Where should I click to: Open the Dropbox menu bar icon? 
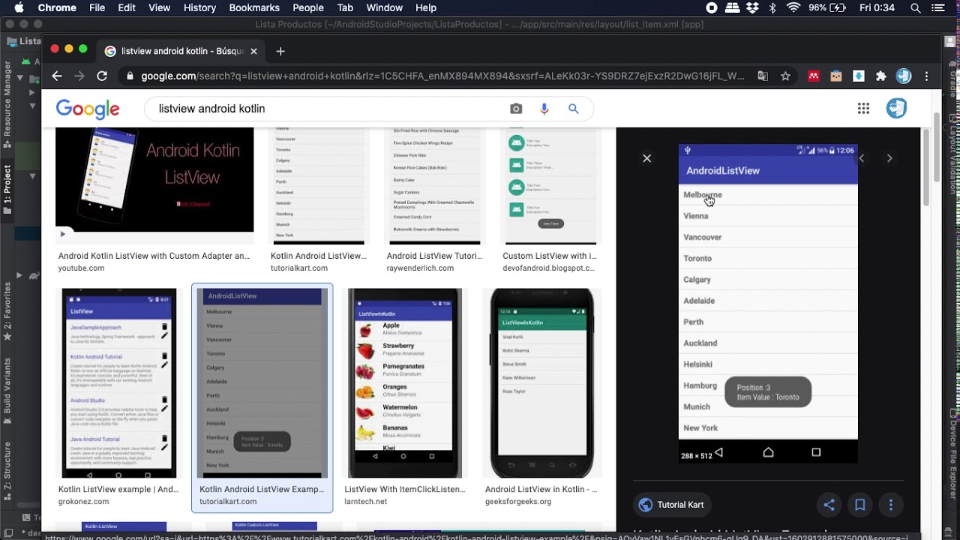click(752, 7)
